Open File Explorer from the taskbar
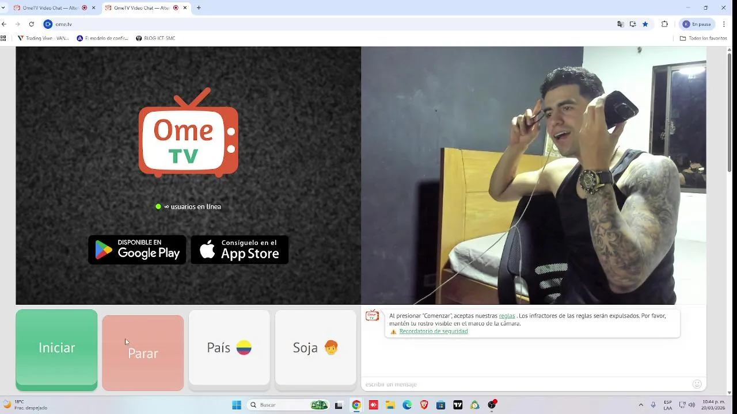The height and width of the screenshot is (414, 737). (x=390, y=405)
